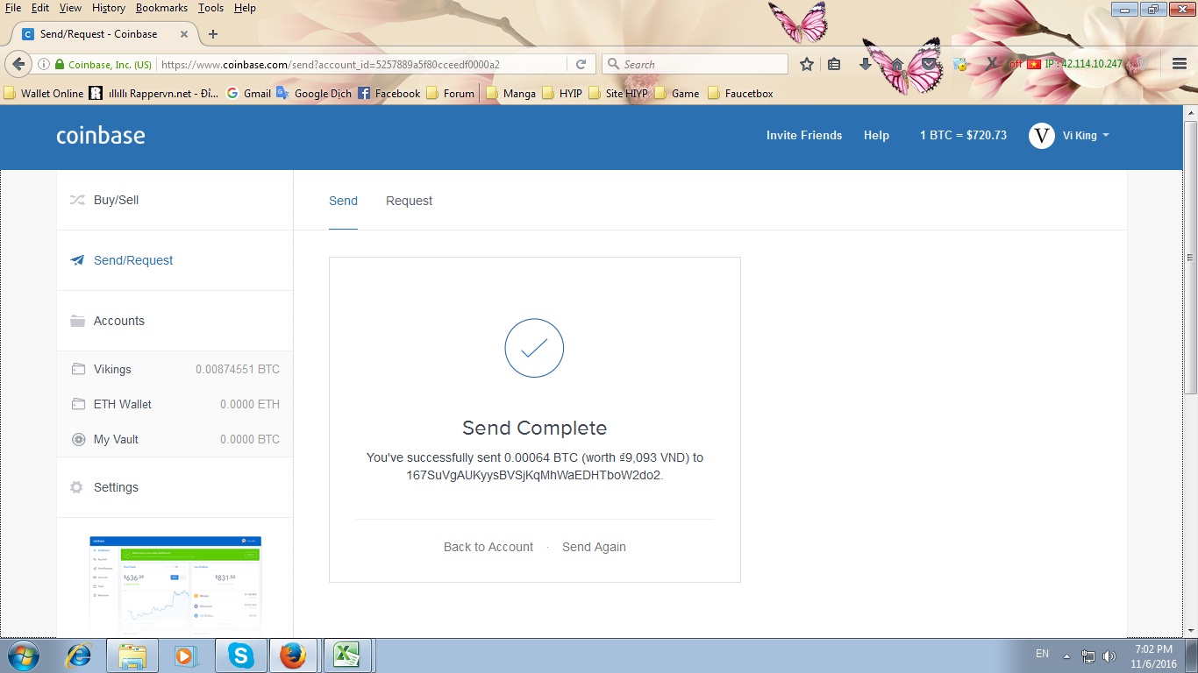Switch to the Request tab
Viewport: 1198px width, 673px height.
point(409,201)
